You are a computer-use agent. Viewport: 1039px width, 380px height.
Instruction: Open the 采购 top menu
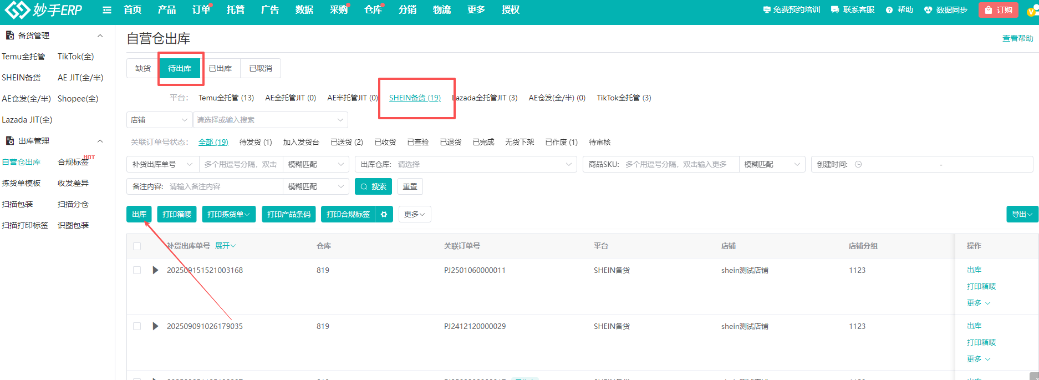338,9
